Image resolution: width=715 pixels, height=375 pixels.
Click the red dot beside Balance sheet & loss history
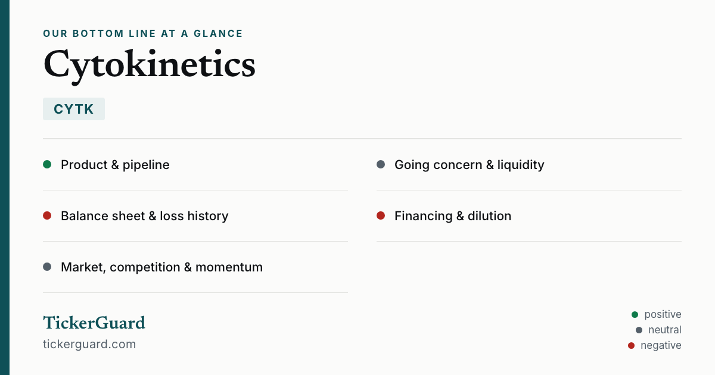(47, 215)
